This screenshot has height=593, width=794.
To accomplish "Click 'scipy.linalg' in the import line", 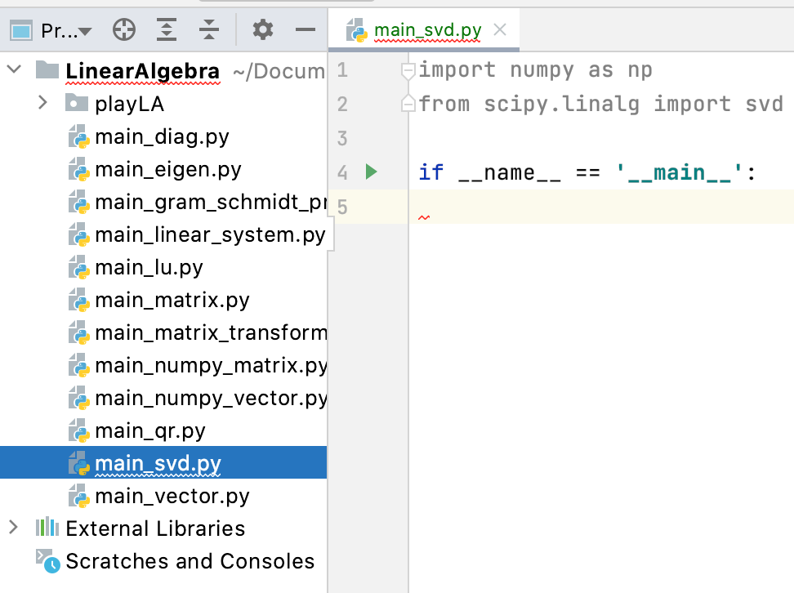I will 561,104.
